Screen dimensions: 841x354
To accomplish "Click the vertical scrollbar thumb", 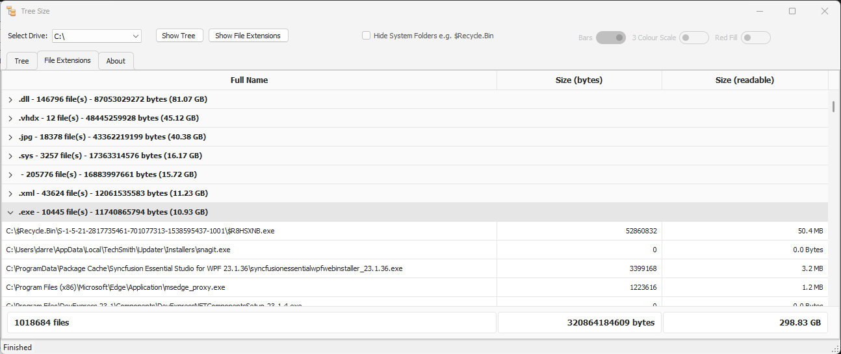I will (x=833, y=106).
